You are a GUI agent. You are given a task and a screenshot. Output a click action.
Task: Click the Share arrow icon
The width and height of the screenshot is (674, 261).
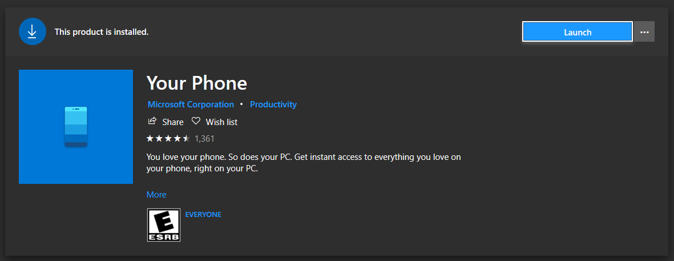[152, 122]
